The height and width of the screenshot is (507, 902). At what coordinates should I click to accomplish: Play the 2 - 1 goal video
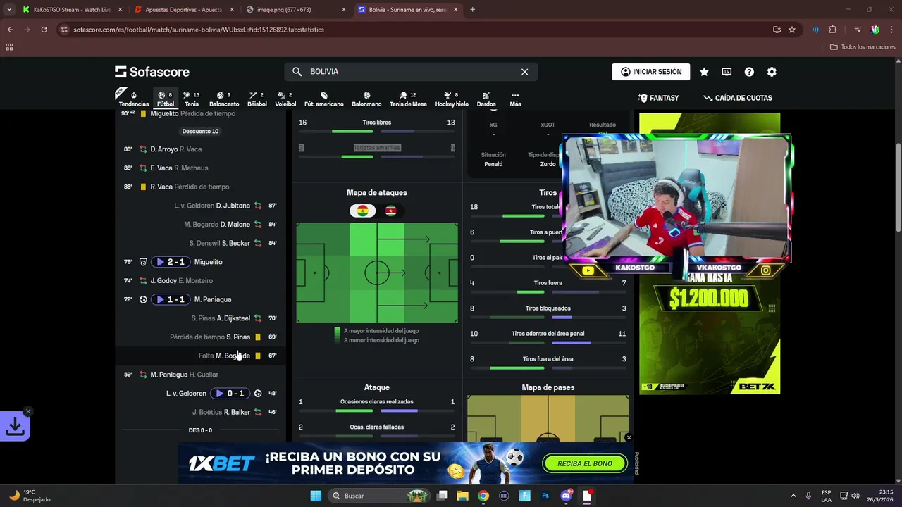(x=171, y=262)
